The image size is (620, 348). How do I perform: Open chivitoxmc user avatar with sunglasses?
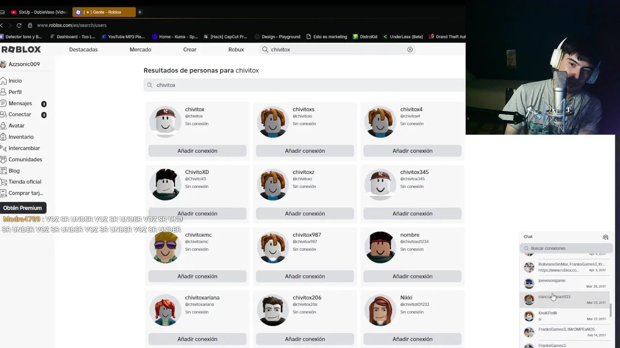[165, 247]
